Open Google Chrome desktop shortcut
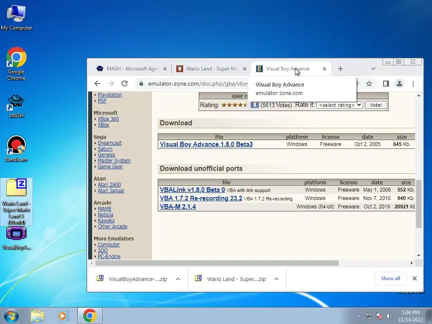This screenshot has height=324, width=432. pos(16,64)
